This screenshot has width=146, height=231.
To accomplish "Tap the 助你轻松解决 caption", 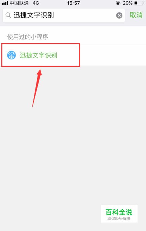I will (x=119, y=219).
